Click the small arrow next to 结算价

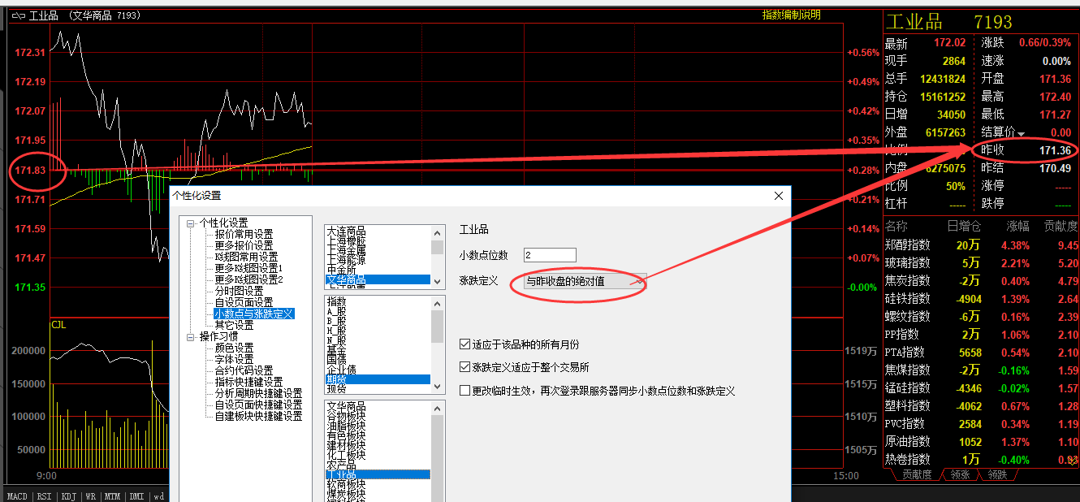point(1021,133)
